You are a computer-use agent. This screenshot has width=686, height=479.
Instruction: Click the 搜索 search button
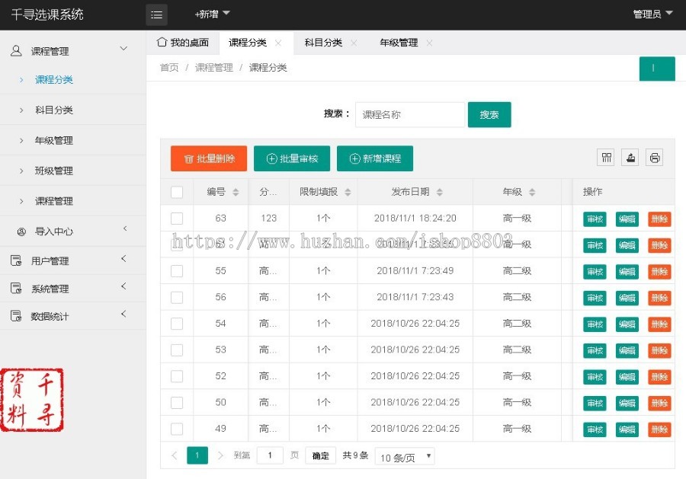(x=489, y=113)
